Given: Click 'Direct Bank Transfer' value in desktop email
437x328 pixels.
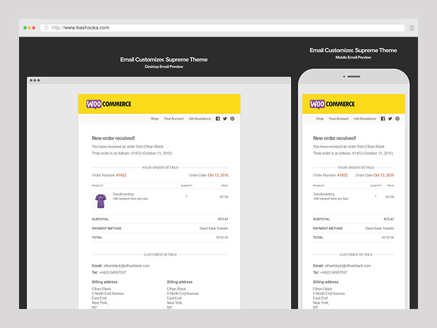Looking at the screenshot, I should 214,229.
